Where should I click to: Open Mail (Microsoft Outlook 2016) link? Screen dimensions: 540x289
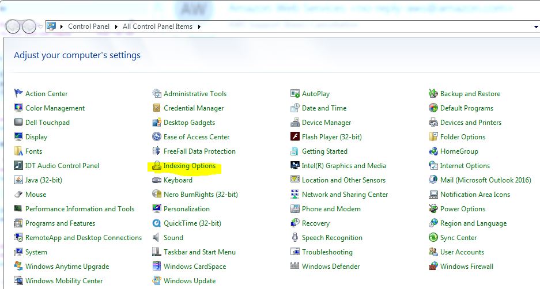point(486,180)
